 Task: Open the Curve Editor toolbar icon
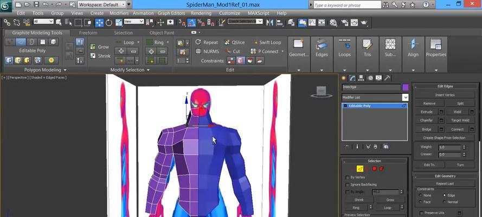[312, 22]
